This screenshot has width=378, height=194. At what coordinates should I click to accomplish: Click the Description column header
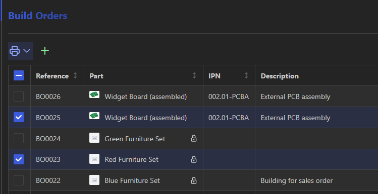pyautogui.click(x=280, y=76)
